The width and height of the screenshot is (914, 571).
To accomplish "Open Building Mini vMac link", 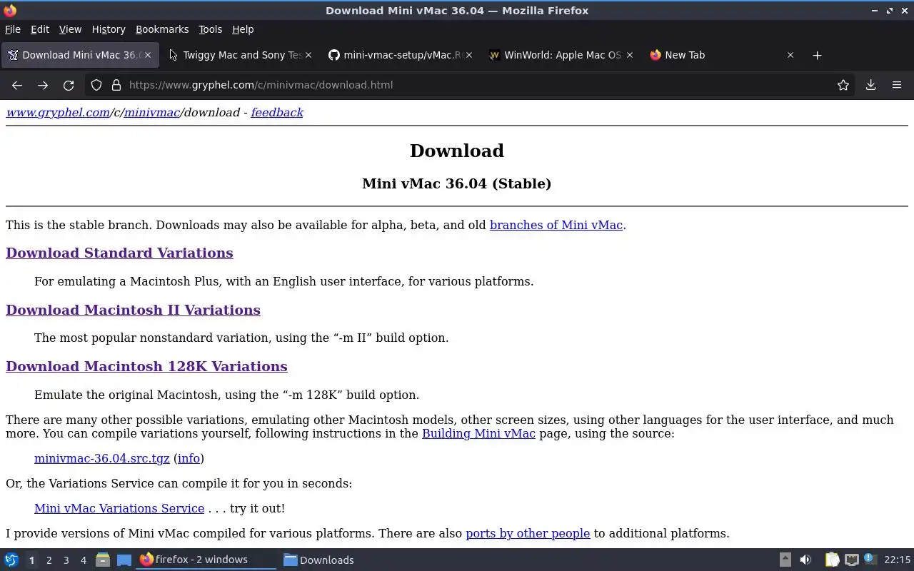I will tap(478, 433).
